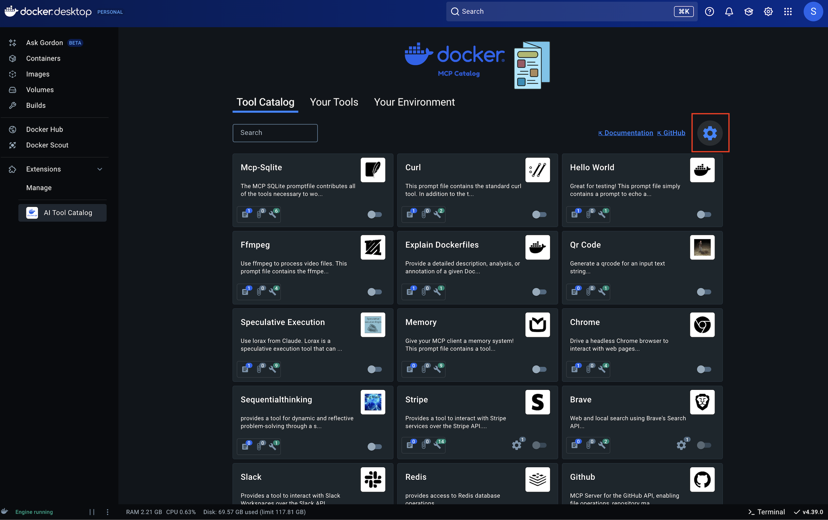This screenshot has height=520, width=828.
Task: Collapse the Extensions section
Action: tap(99, 169)
